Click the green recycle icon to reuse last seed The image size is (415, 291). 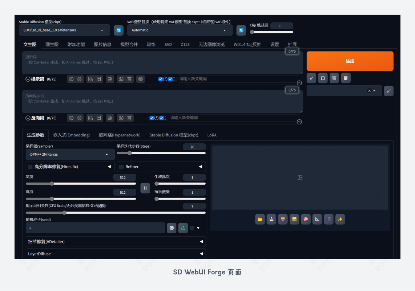182,228
